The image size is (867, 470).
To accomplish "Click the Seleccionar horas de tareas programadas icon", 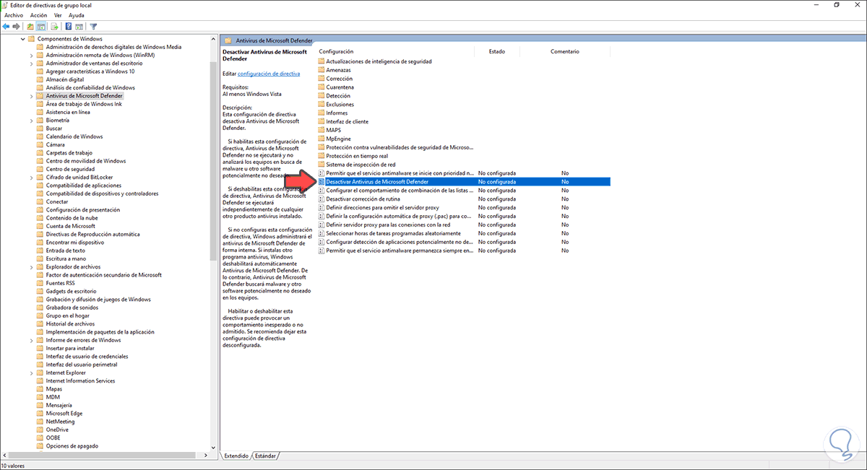I will 322,234.
